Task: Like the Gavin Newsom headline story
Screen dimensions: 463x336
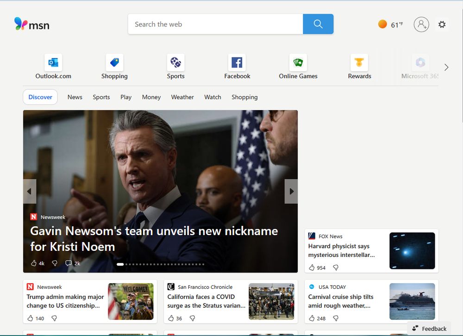Action: coord(34,263)
